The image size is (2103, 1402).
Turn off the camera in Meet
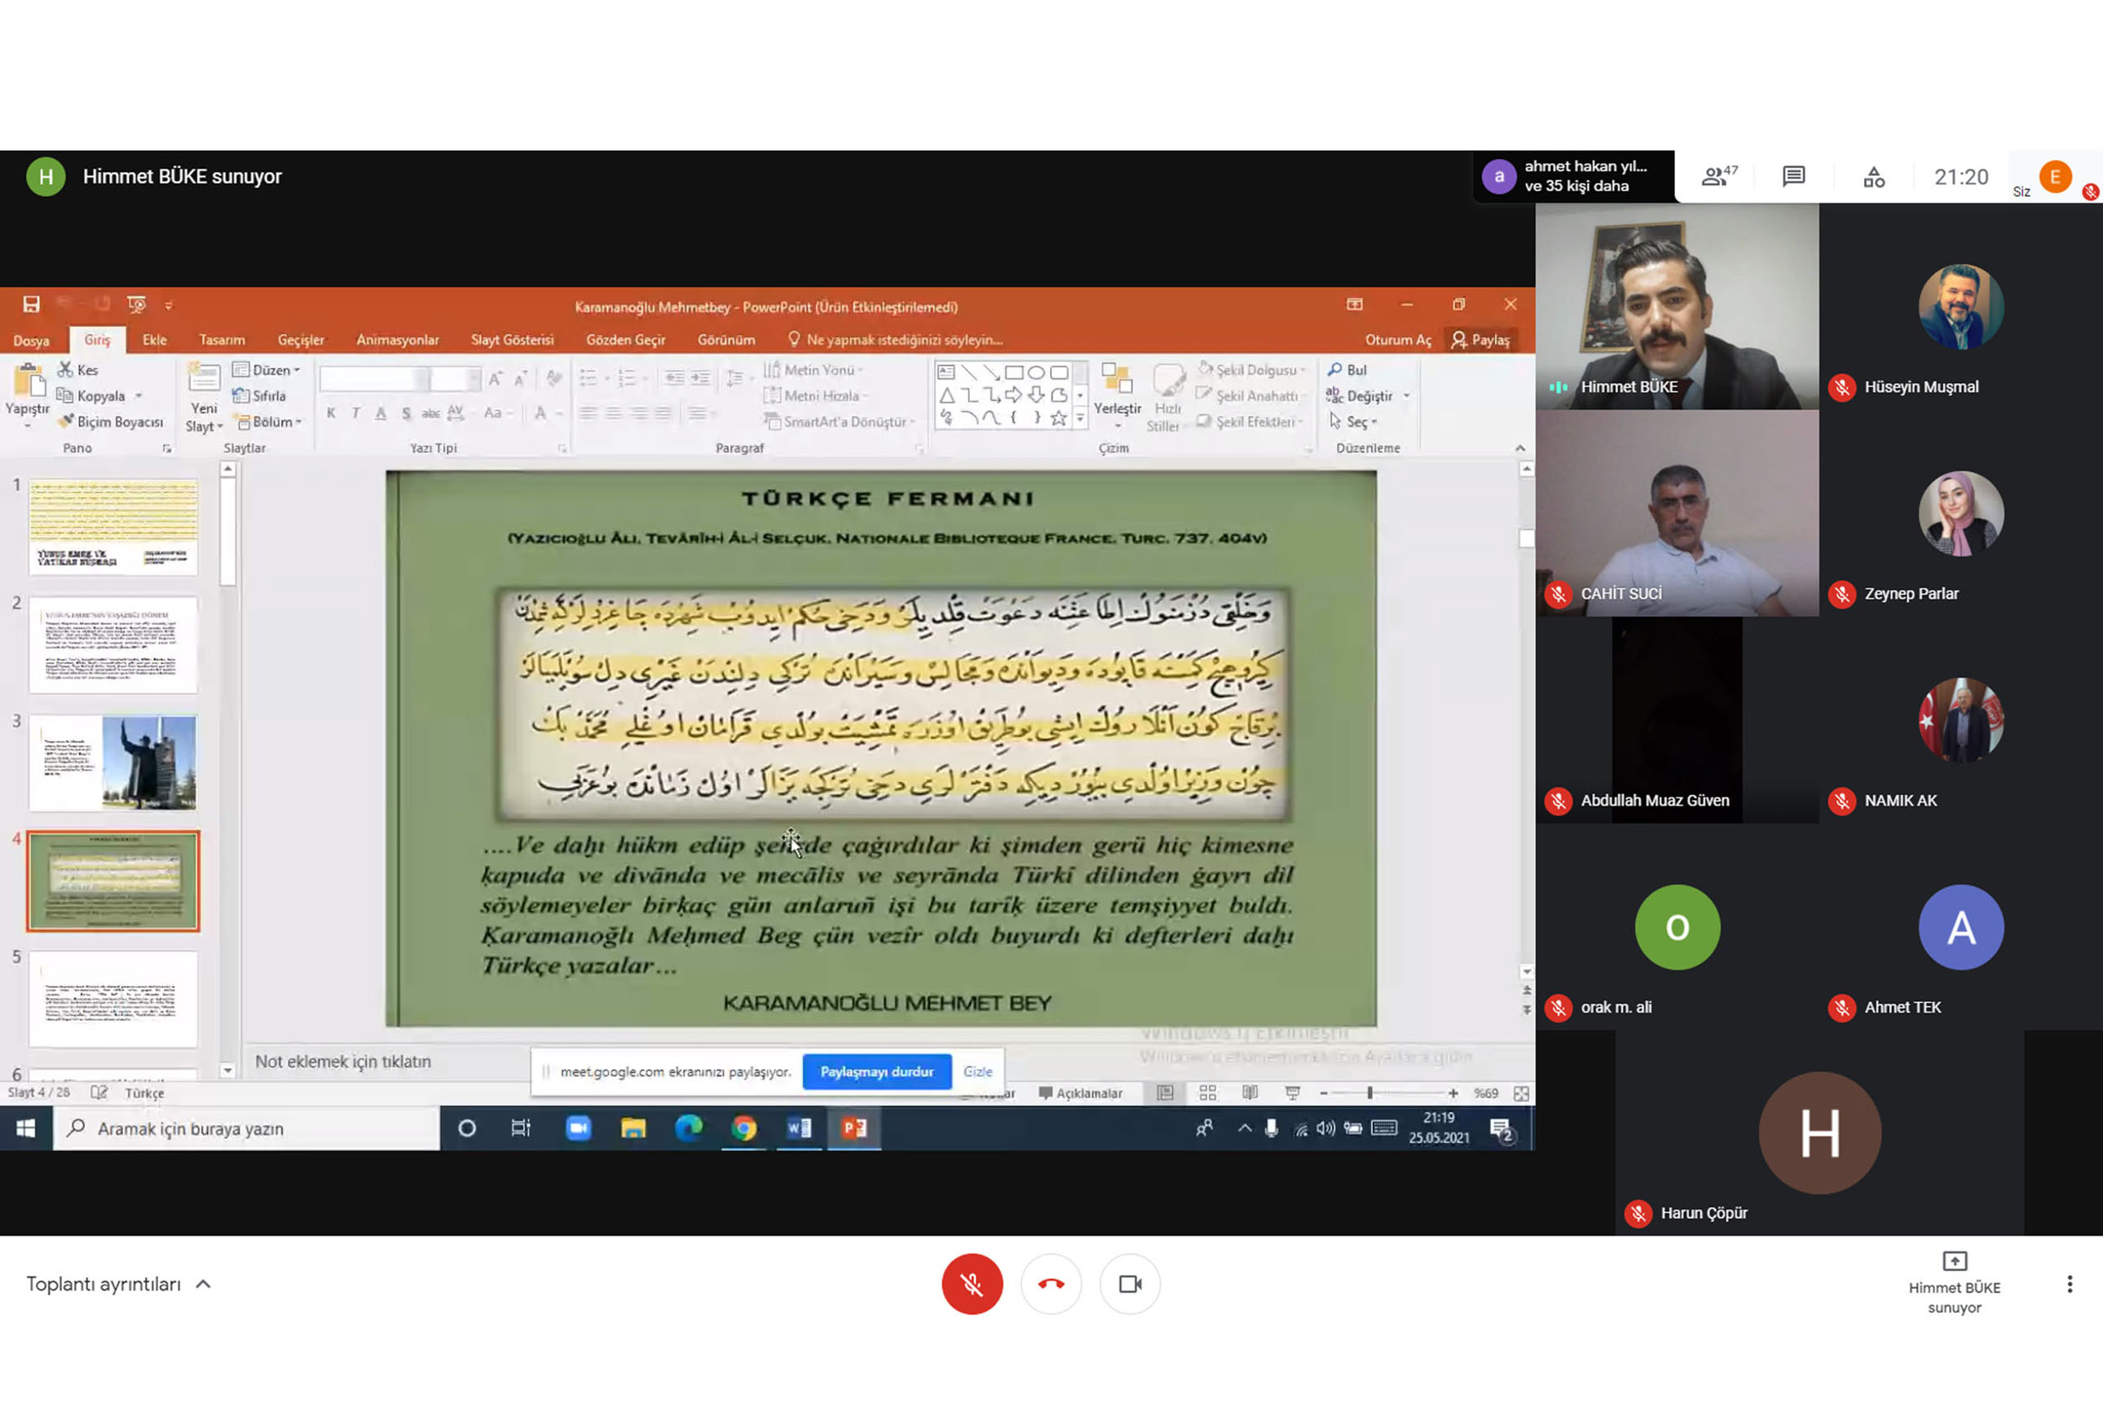click(1130, 1283)
